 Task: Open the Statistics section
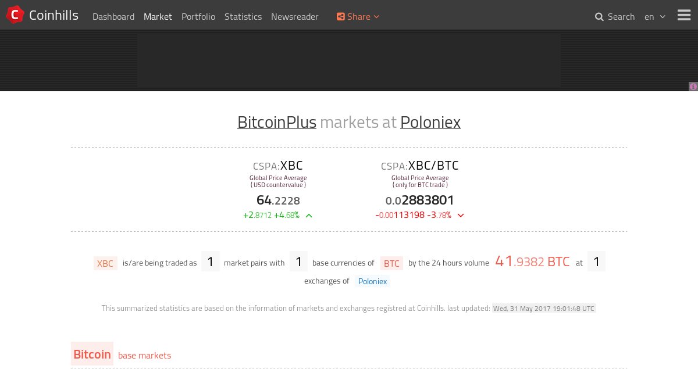tap(243, 17)
